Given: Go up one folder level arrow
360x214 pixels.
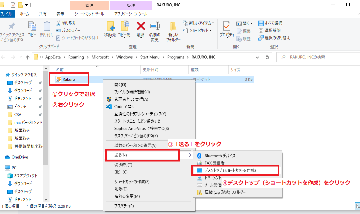Looking at the screenshot, I should point(28,57).
